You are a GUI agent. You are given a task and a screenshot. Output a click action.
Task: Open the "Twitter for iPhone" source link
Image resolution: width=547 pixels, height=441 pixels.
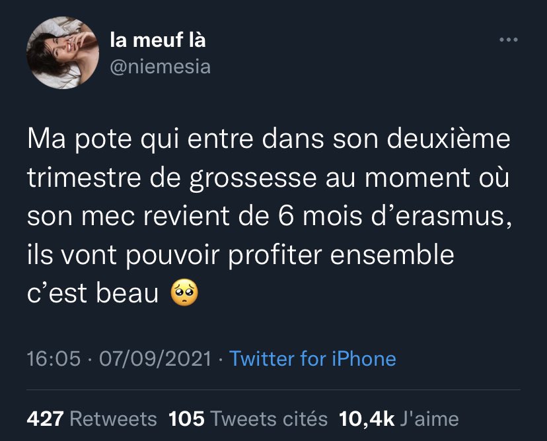[312, 358]
